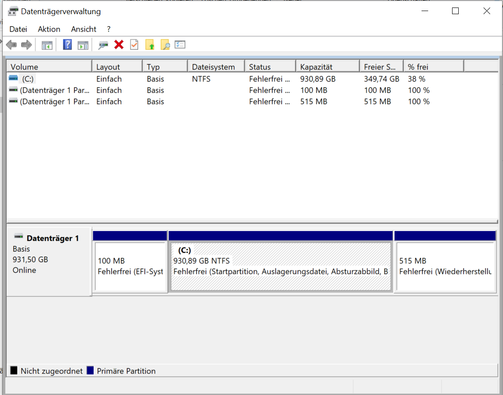Click the Forward arrow in toolbar
The image size is (503, 395).
(x=27, y=45)
